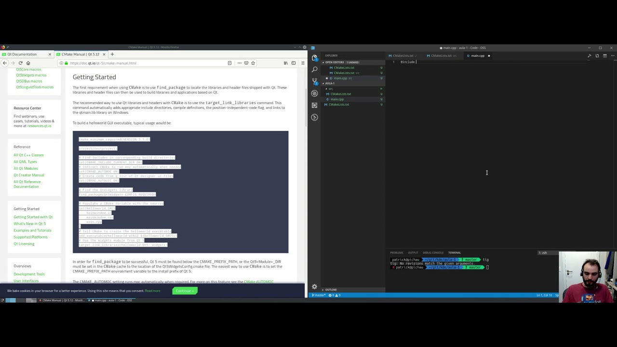
Task: Open the terminal selector dropdown 1: zsh
Action: [x=548, y=253]
